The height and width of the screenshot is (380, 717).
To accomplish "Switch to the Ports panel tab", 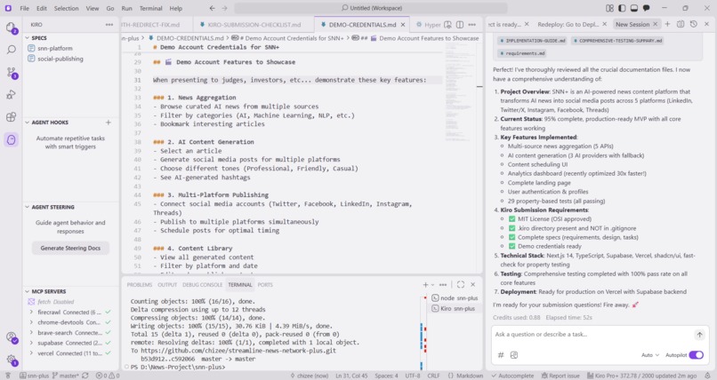I will (265, 285).
